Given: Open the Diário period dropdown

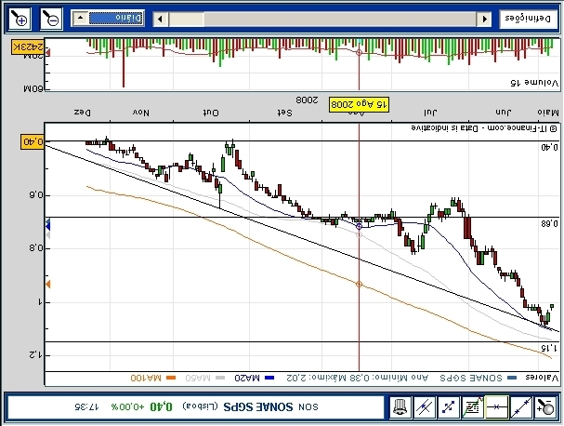Looking at the screenshot, I should click(x=108, y=18).
